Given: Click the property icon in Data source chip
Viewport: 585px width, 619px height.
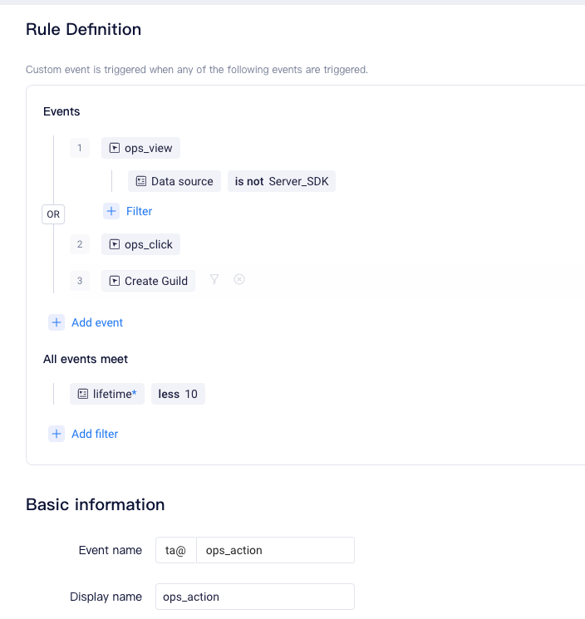Looking at the screenshot, I should tap(141, 181).
